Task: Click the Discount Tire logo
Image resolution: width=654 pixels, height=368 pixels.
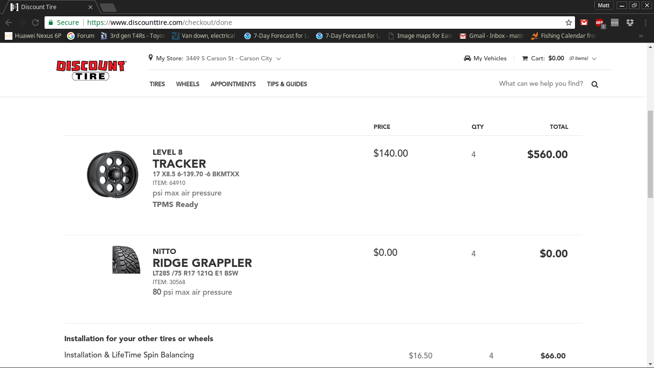Action: [x=91, y=70]
